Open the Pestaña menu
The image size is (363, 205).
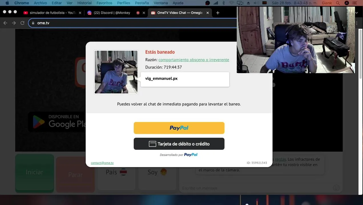click(x=142, y=3)
